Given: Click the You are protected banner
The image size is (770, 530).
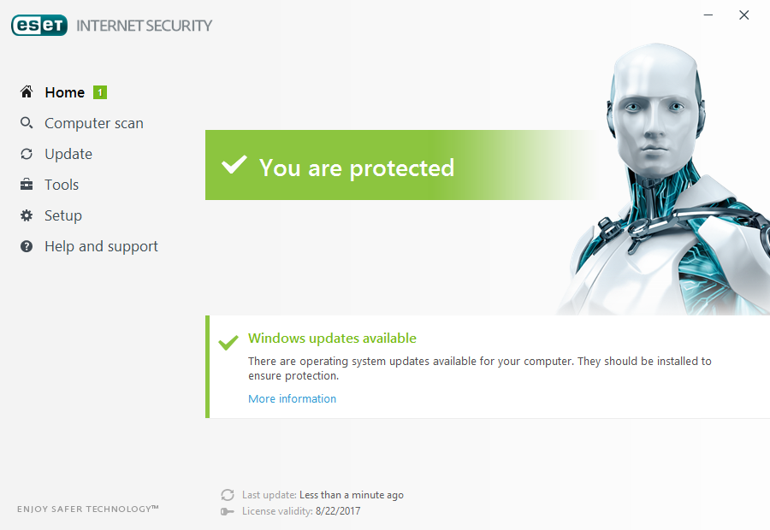Looking at the screenshot, I should click(357, 168).
